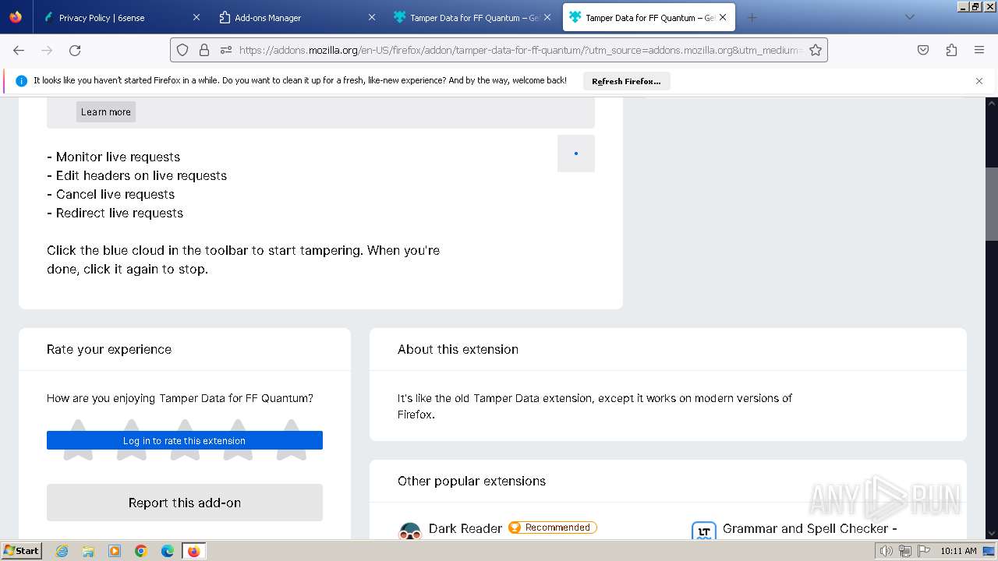Open Windows Media Player from the taskbar

[x=115, y=551]
